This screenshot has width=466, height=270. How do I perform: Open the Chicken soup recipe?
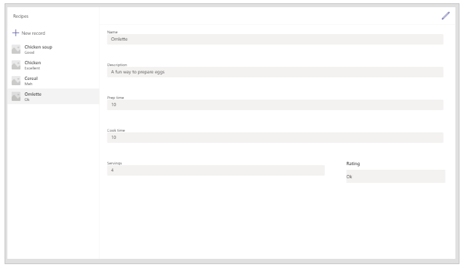coord(53,49)
